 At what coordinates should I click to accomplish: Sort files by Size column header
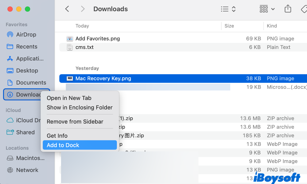coord(229,26)
